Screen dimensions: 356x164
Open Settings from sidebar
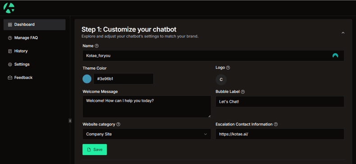[34, 64]
